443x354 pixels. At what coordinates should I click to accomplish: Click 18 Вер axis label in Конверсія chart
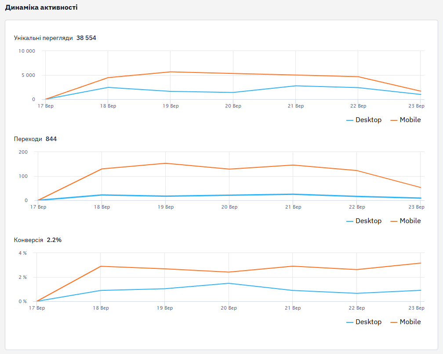coord(101,308)
